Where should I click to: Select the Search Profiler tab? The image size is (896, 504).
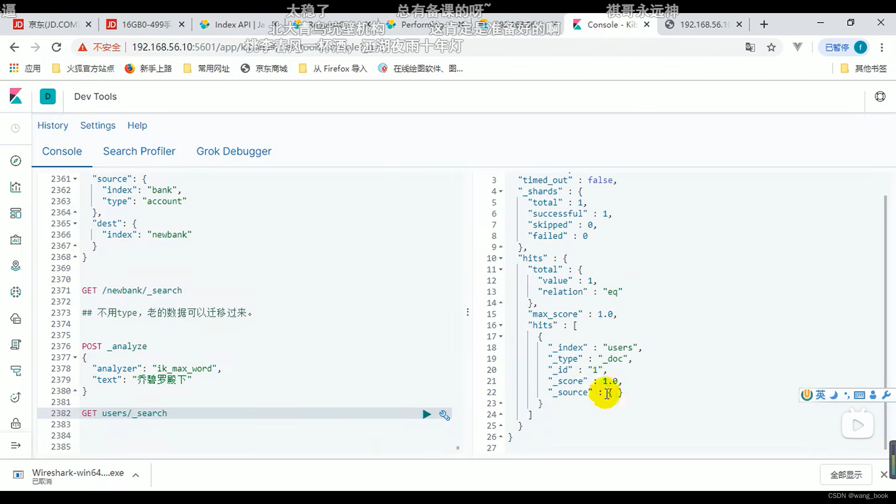click(x=139, y=151)
